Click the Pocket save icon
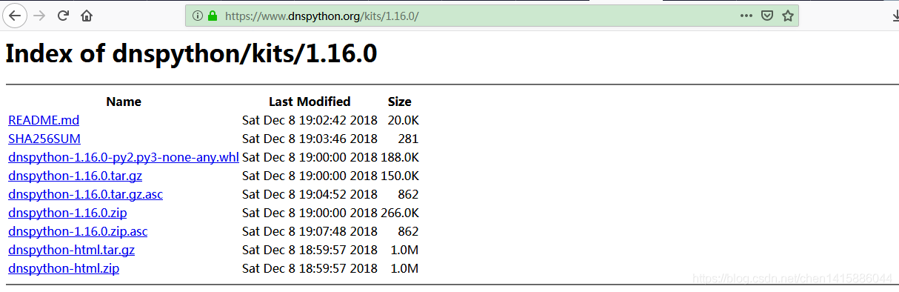Screen dimensions: 899x292 [768, 16]
